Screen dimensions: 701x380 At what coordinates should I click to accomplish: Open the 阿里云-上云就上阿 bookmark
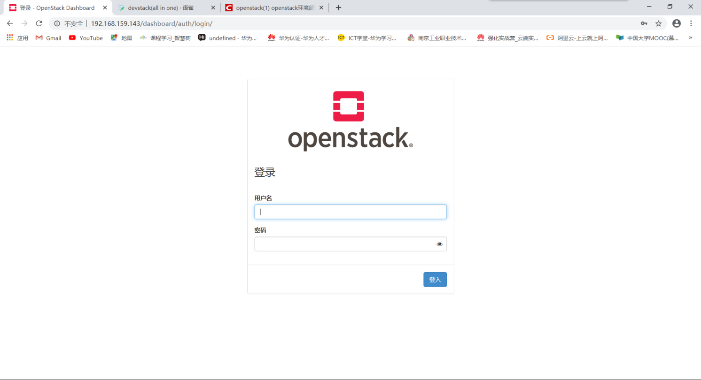click(x=577, y=38)
